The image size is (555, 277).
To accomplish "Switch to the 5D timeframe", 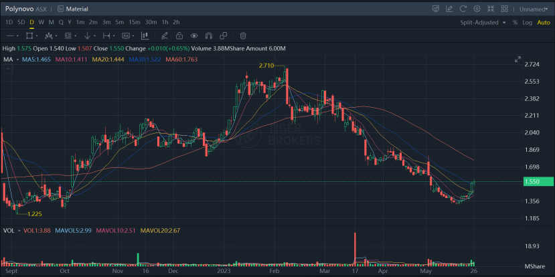I will click(21, 22).
